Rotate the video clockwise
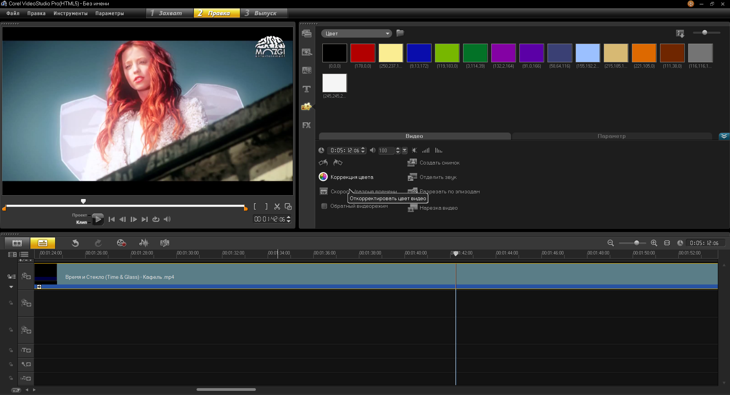Screen dimensions: 730x395 [338, 163]
